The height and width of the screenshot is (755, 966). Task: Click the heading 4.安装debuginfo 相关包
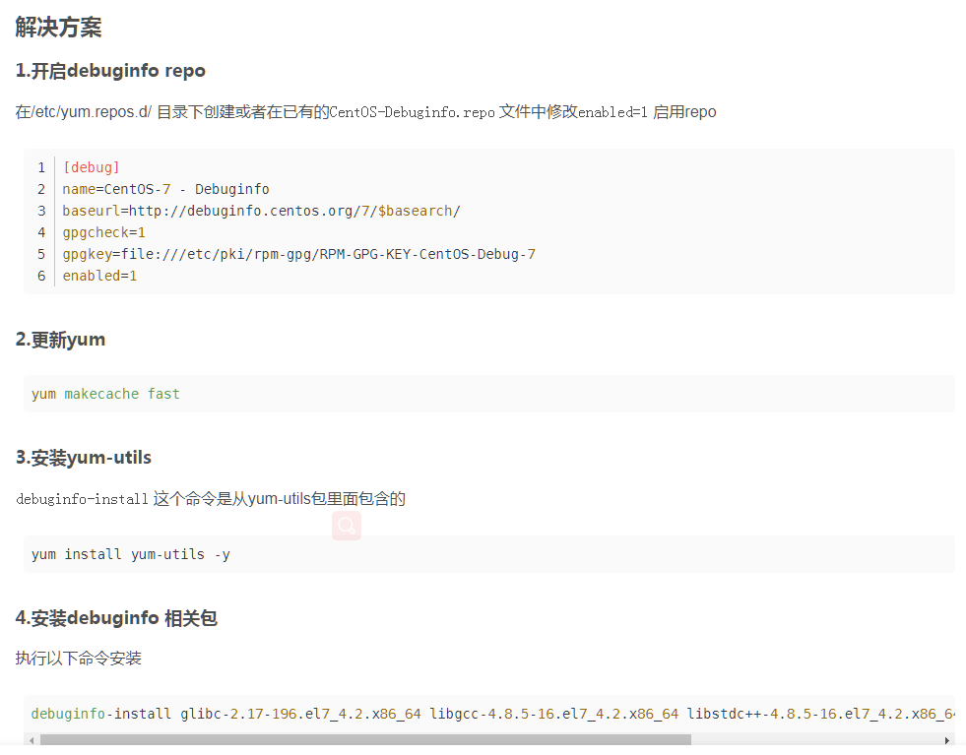coord(116,617)
